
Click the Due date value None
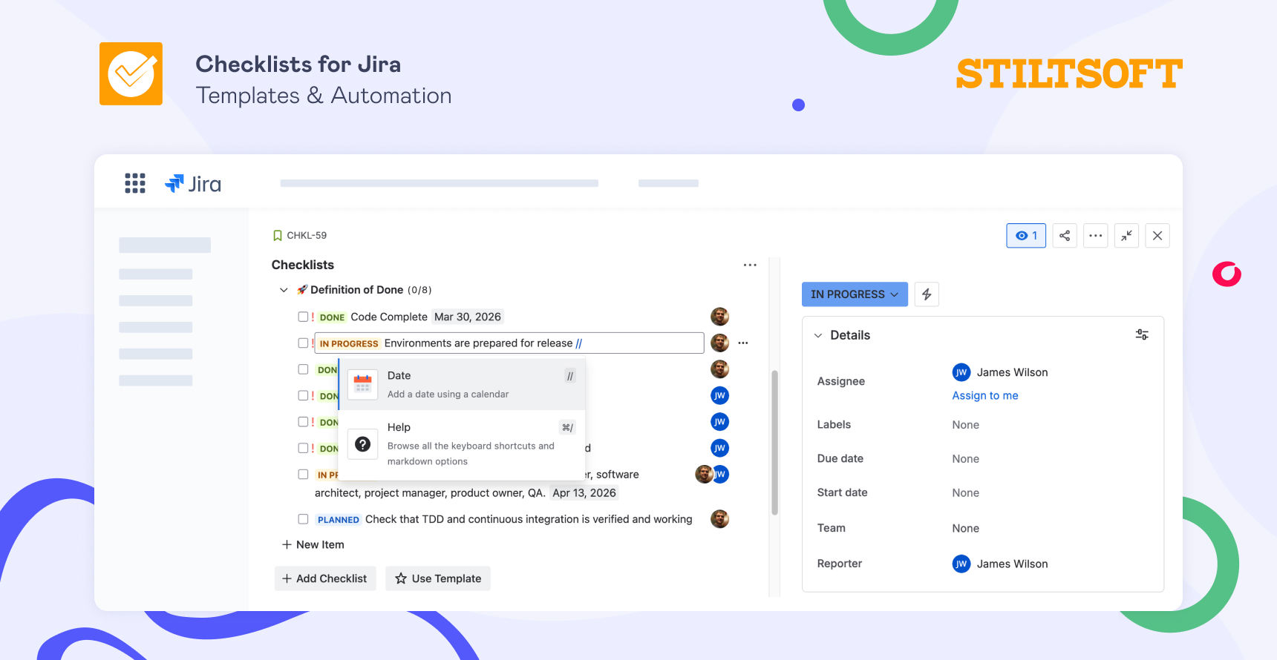pos(966,459)
